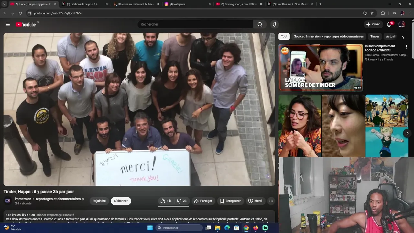Open the YouTube account avatar menu
The height and width of the screenshot is (233, 414).
pyautogui.click(x=402, y=24)
